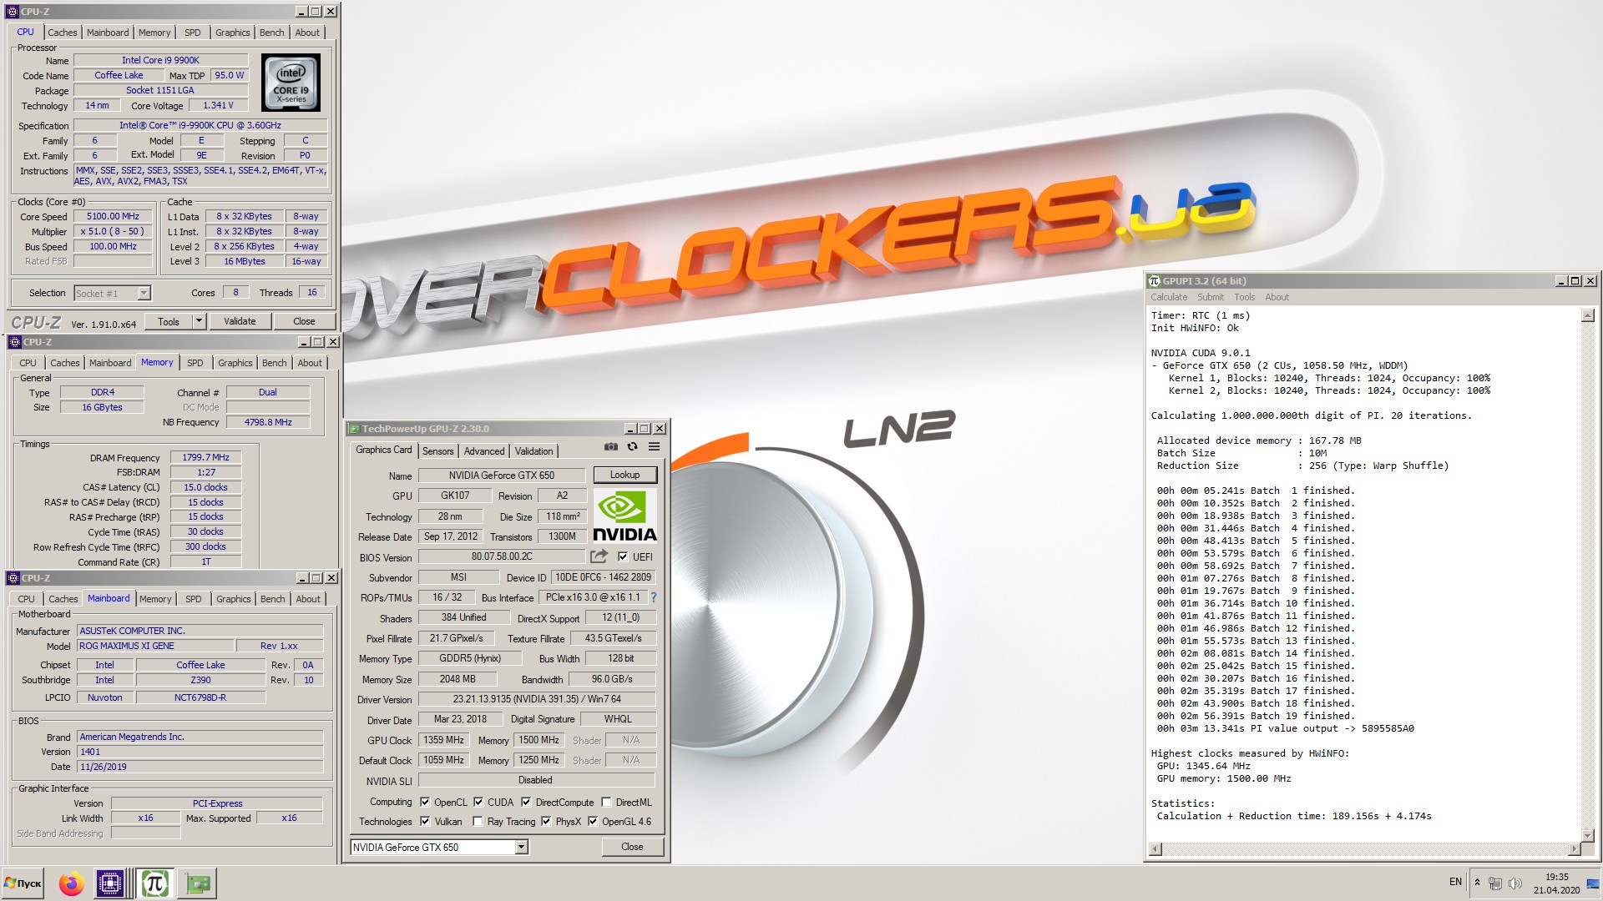Viewport: 1603px width, 901px height.
Task: Take a GPU-Z screenshot with the camera icon
Action: [611, 447]
